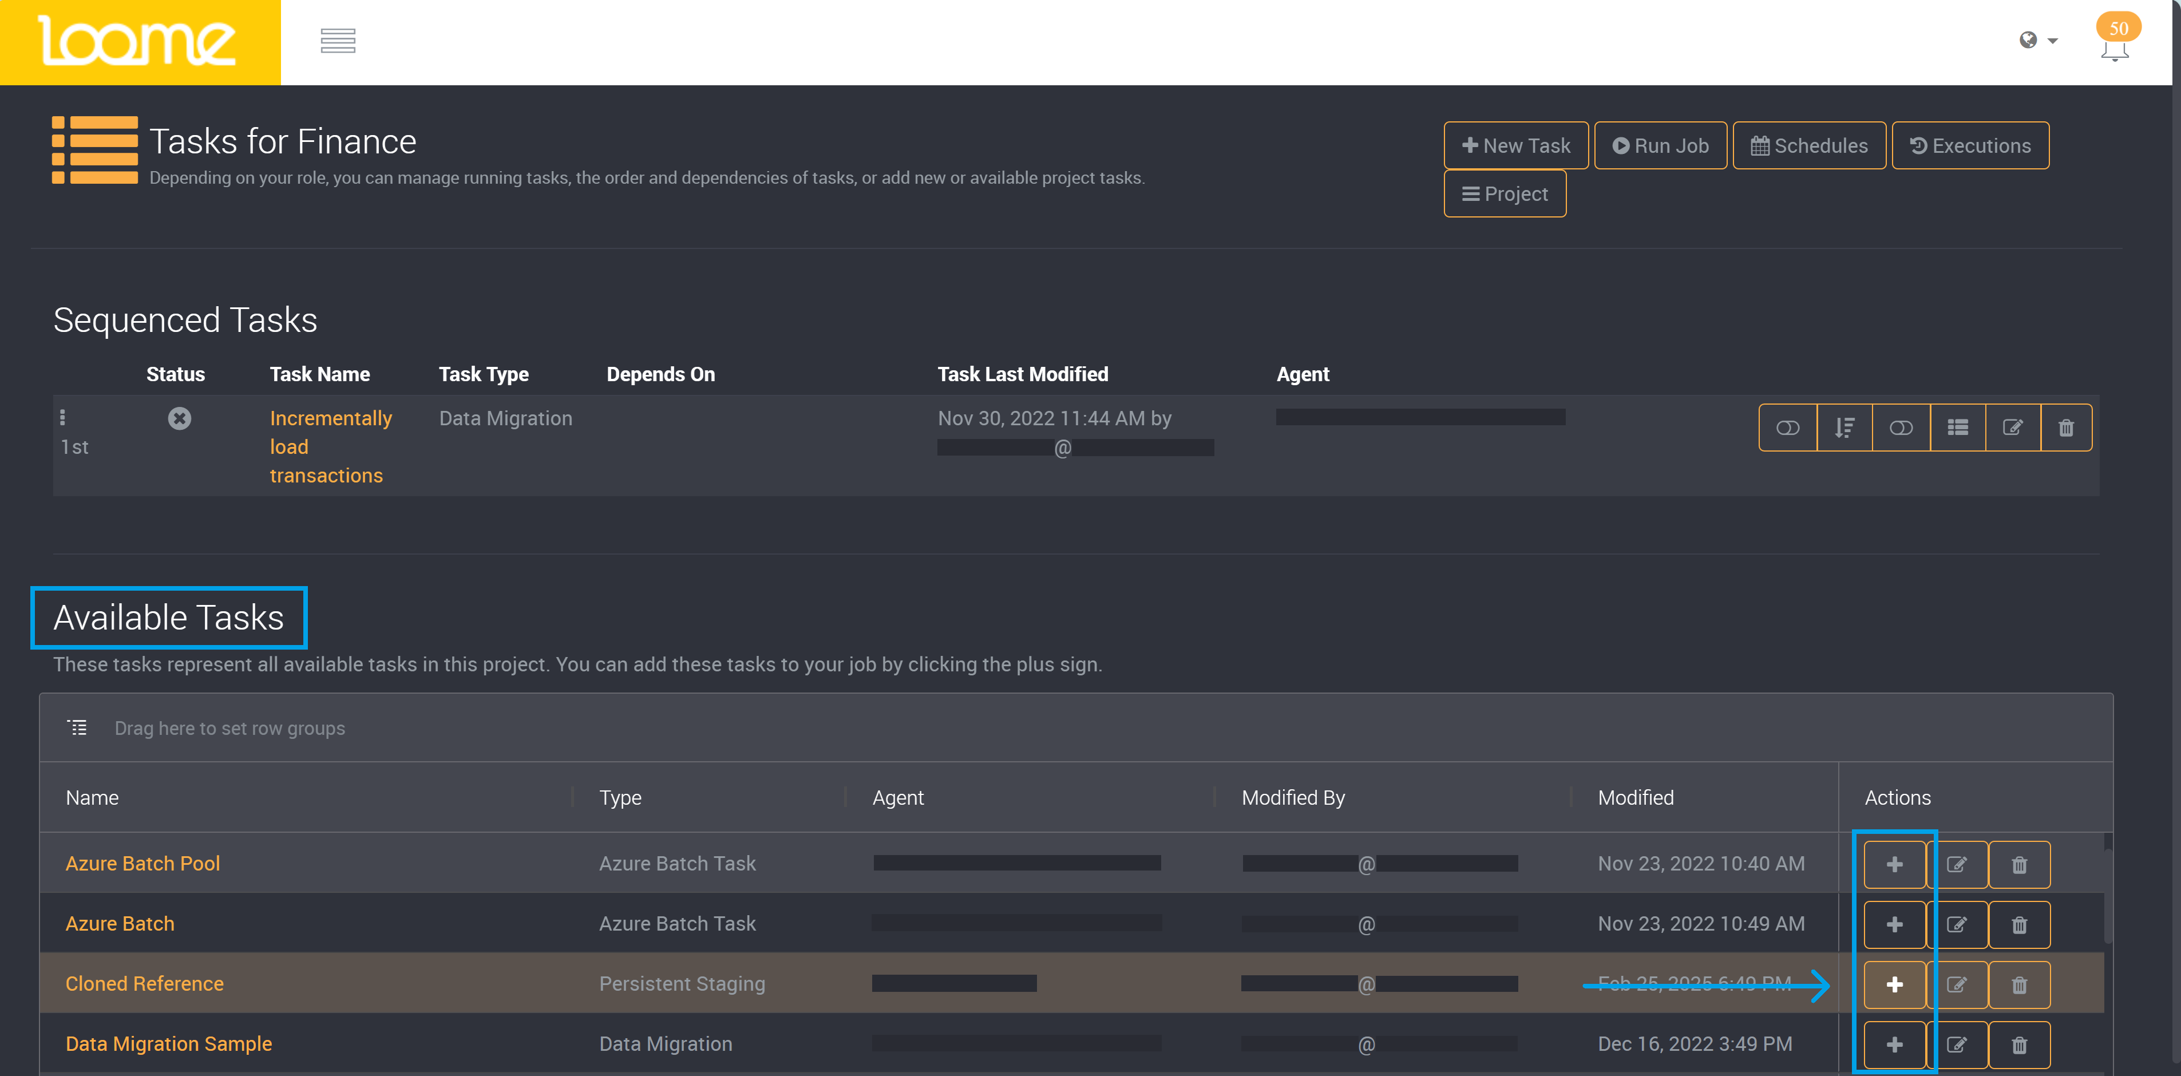2181x1076 pixels.
Task: Edit the Azure Batch Pool task
Action: pyautogui.click(x=1957, y=864)
